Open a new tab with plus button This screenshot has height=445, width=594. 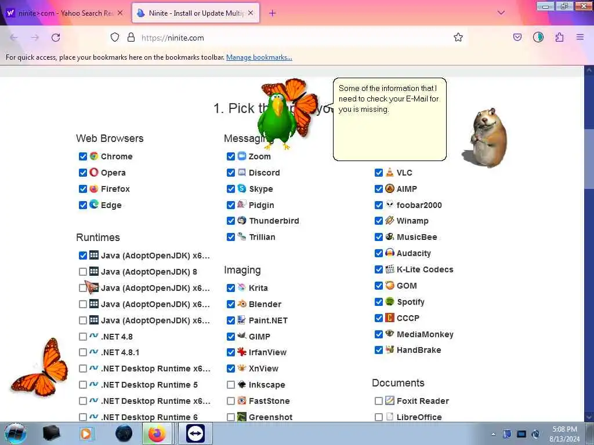point(273,13)
